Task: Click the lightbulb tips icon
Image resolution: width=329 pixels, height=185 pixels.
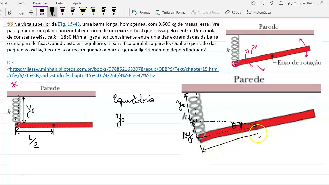Action: (272, 3)
